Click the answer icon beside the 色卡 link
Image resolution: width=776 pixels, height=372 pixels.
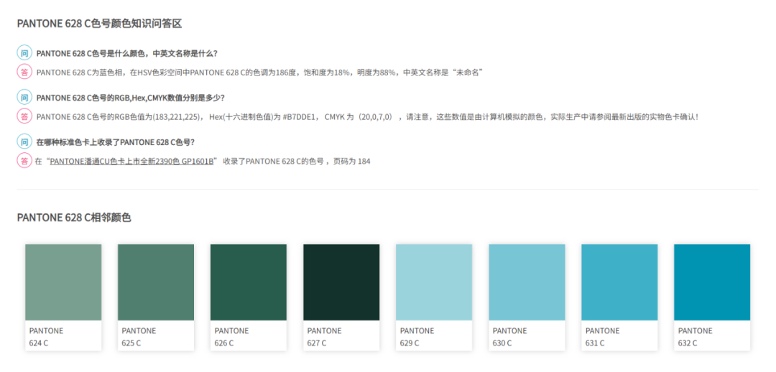click(x=24, y=161)
